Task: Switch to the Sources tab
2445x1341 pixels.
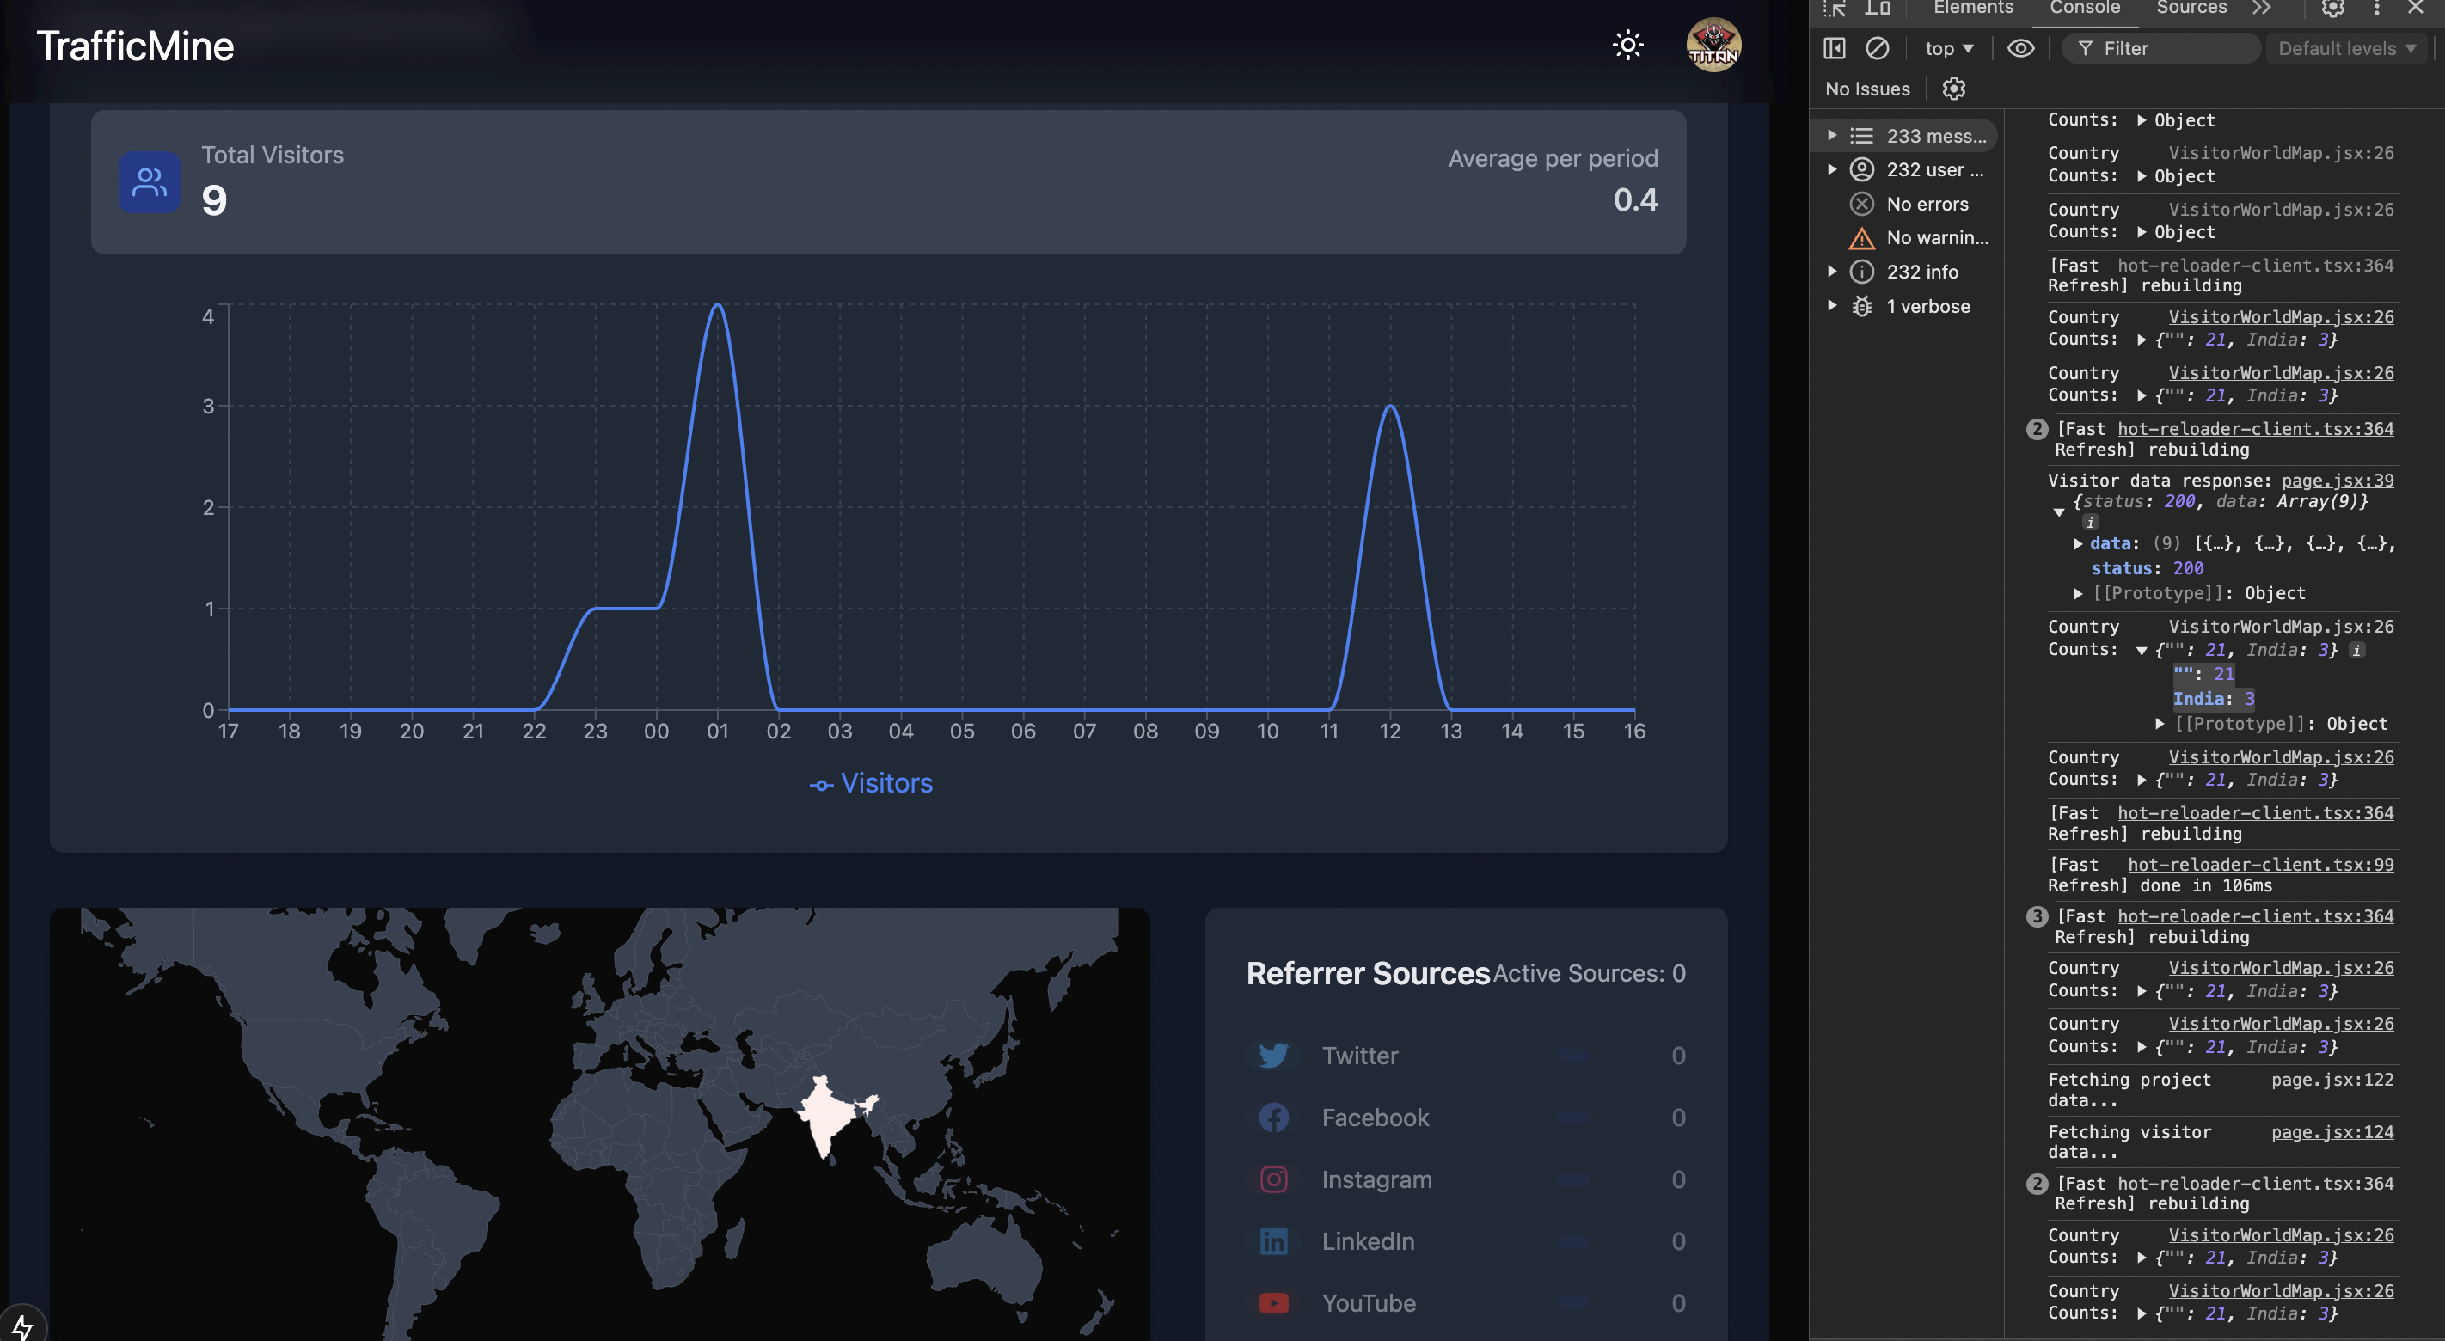Action: (2191, 9)
